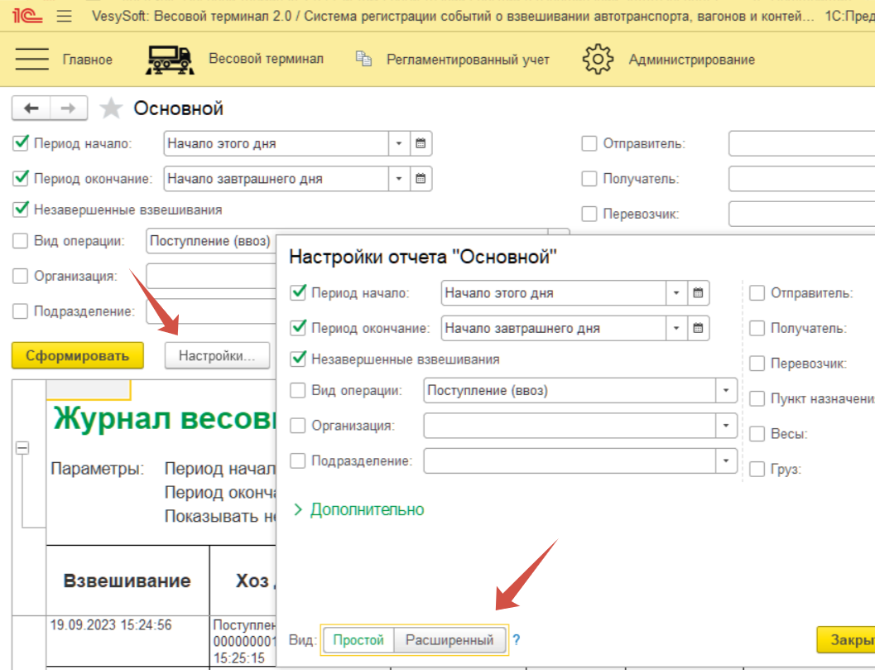Add Основной to favorites with star
This screenshot has height=670, width=875.
tap(111, 108)
